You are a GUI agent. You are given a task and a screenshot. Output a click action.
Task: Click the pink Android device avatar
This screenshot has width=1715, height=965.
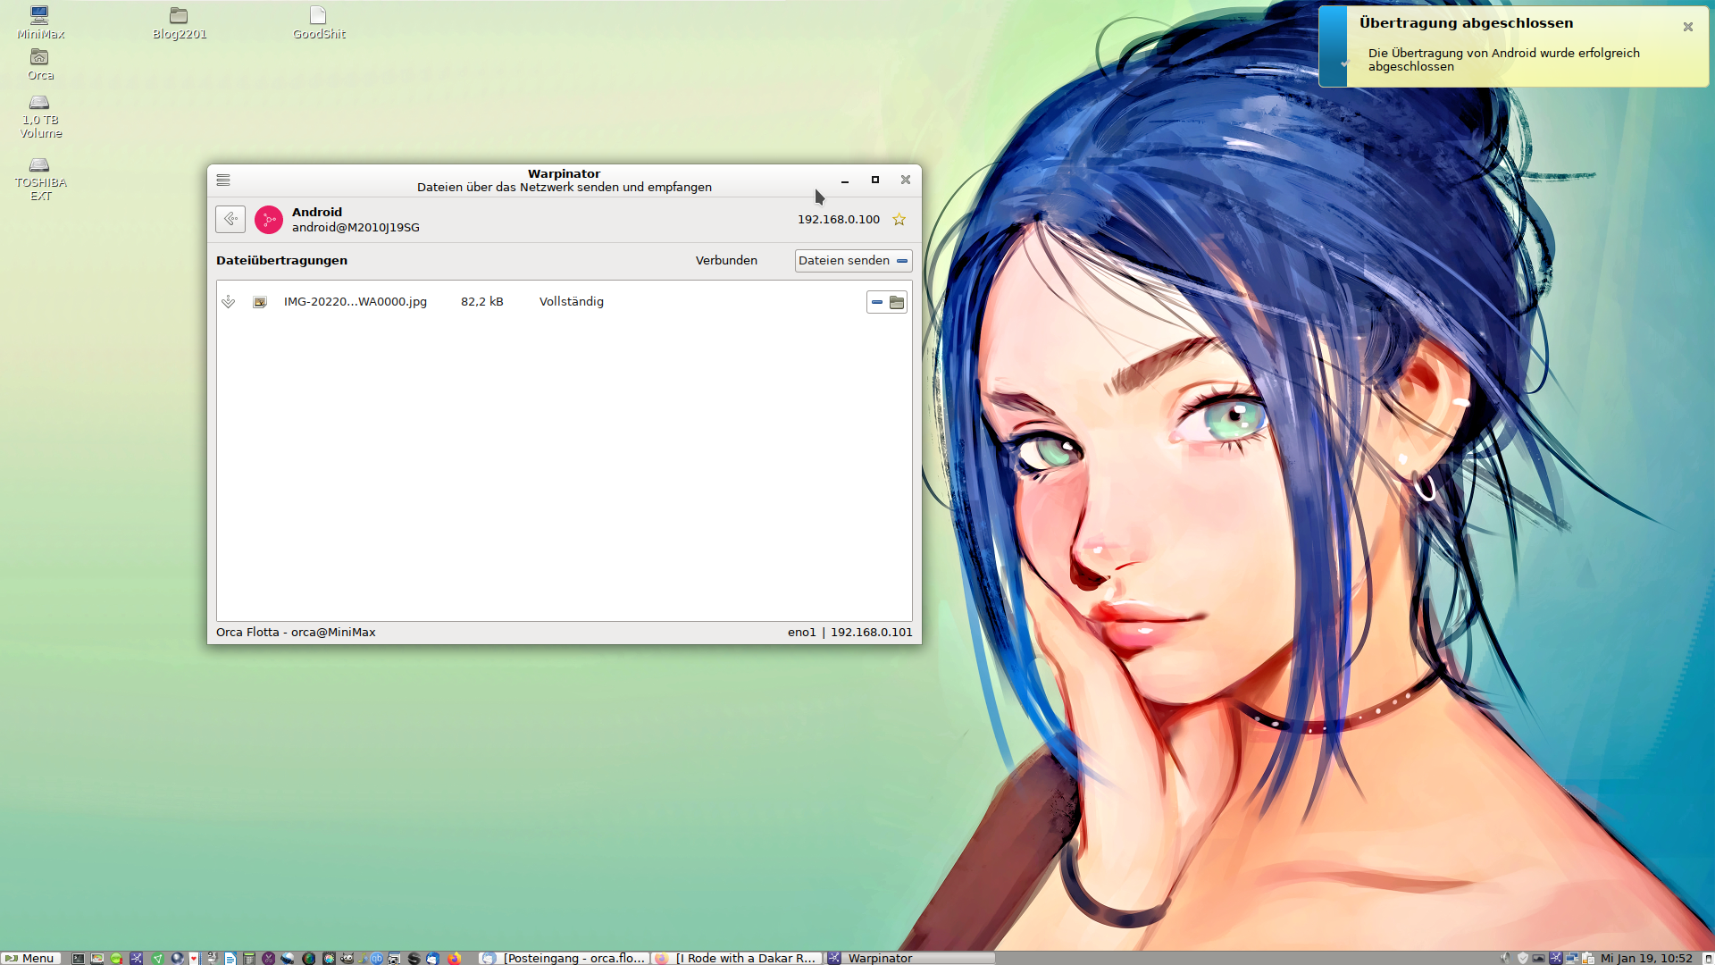269,220
